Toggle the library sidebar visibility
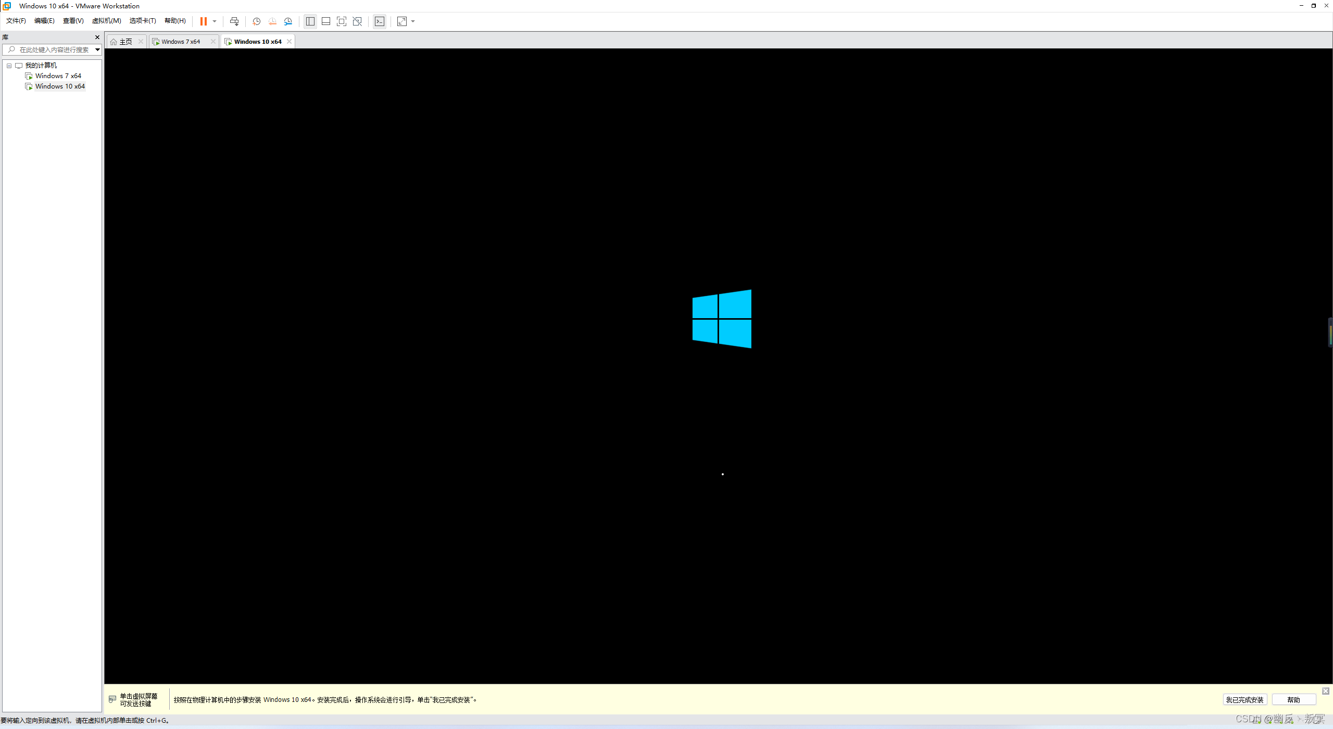Viewport: 1333px width, 729px height. 310,21
